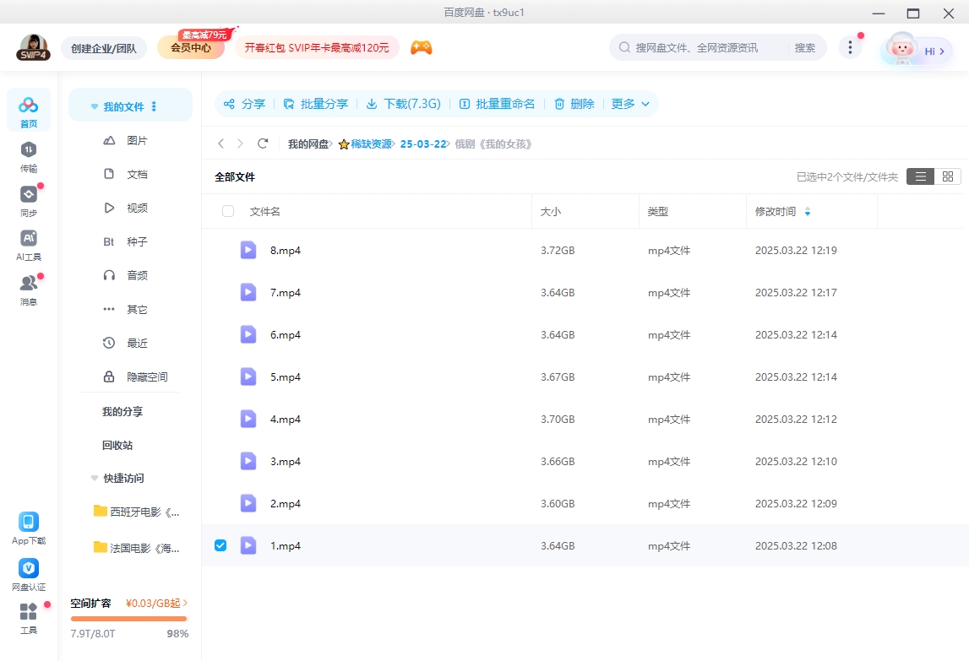Select the 同步 sync icon in sidebar
This screenshot has height=661, width=969.
coord(28,200)
